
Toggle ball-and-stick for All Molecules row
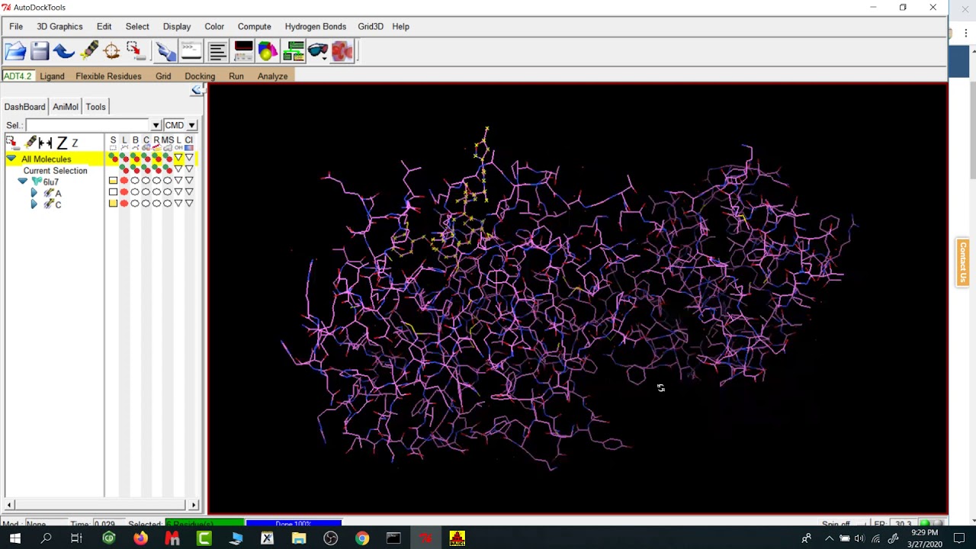[x=135, y=158]
